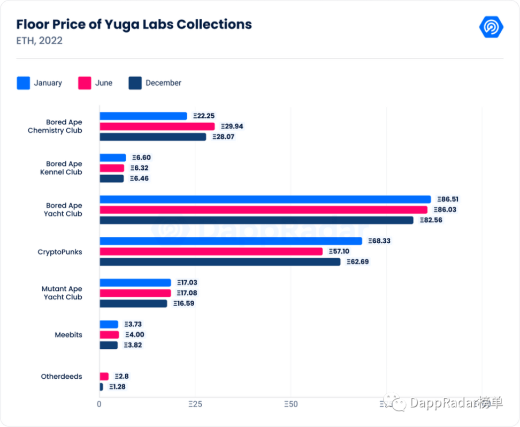This screenshot has width=520, height=427.
Task: Click the CryptoPunks June bar
Action: pos(211,251)
